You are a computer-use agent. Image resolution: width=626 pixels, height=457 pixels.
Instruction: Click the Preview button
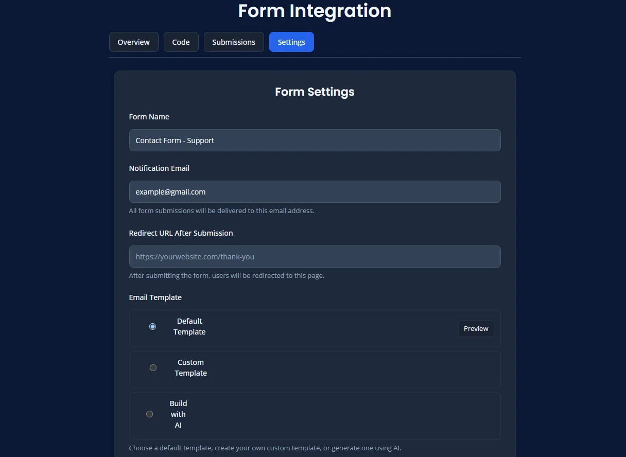point(476,328)
